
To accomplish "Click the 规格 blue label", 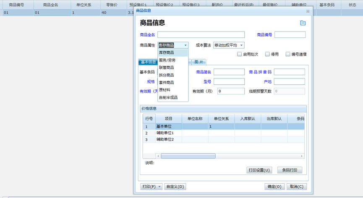I will [x=151, y=81].
